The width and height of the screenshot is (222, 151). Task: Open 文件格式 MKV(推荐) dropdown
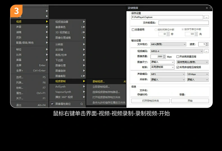(x=168, y=44)
